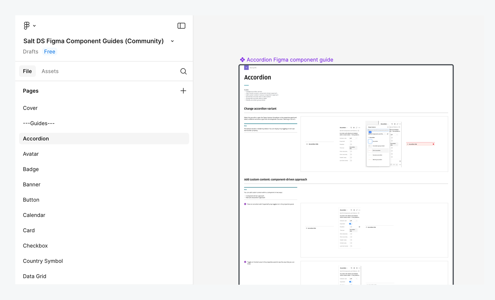Select the Checkbox page
Image resolution: width=495 pixels, height=300 pixels.
coord(104,246)
